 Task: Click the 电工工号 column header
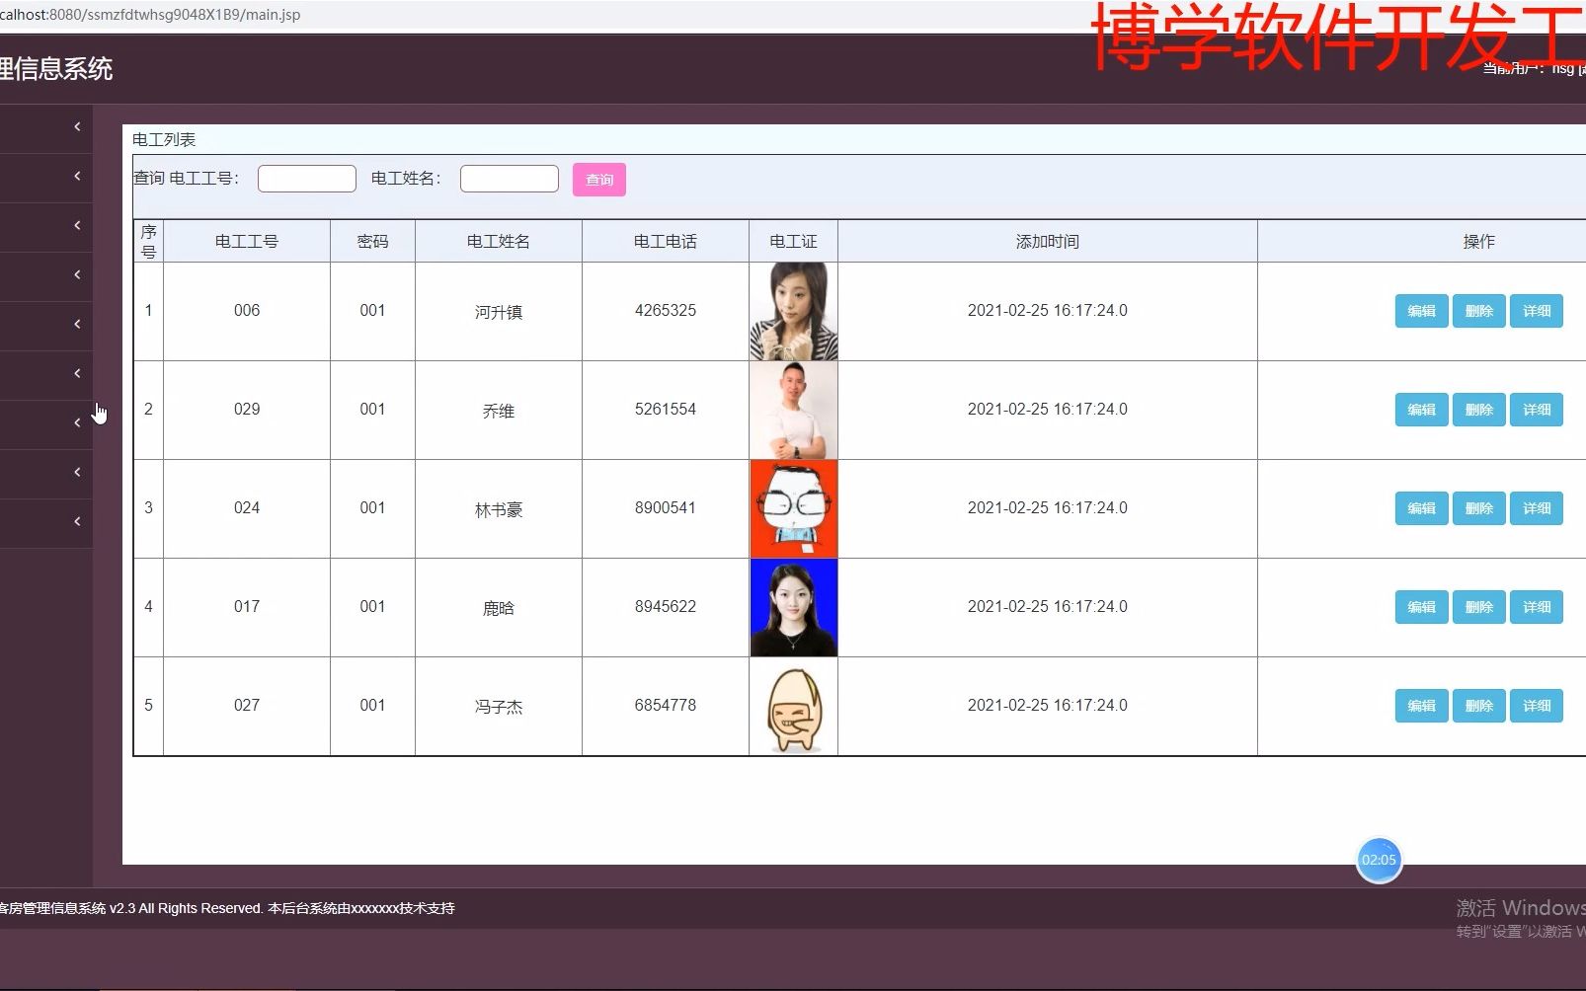point(247,241)
